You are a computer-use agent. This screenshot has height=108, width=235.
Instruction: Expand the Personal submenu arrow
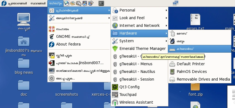pos(166,10)
